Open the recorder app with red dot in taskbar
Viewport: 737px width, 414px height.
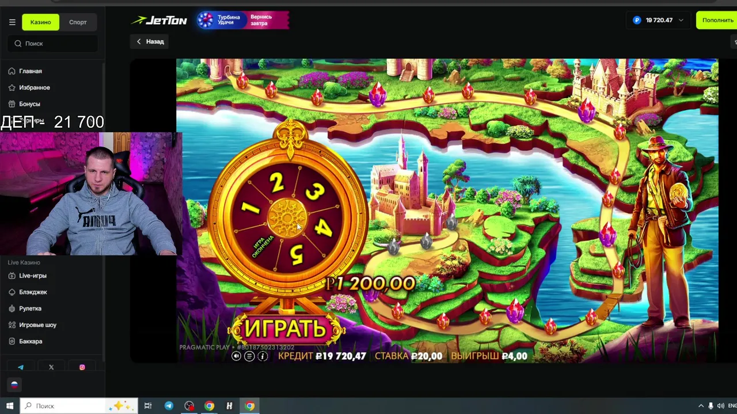(189, 406)
